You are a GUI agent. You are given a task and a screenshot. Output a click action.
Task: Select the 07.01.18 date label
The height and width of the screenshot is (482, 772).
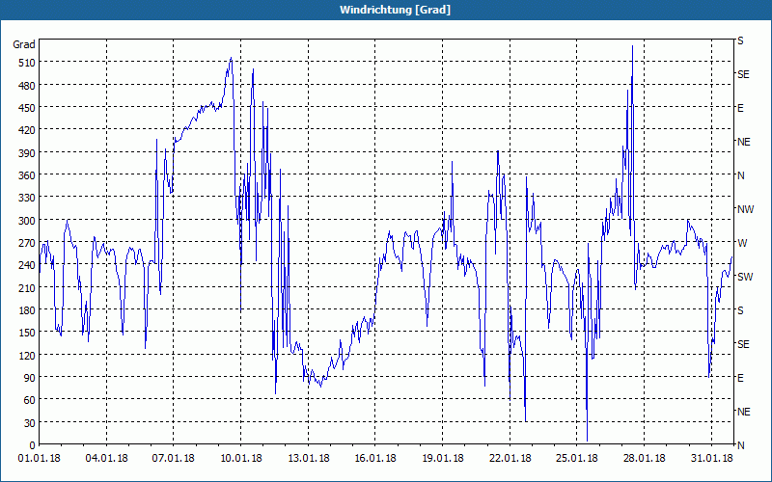point(174,459)
